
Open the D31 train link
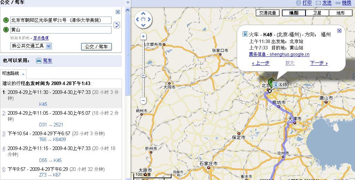click(x=43, y=125)
